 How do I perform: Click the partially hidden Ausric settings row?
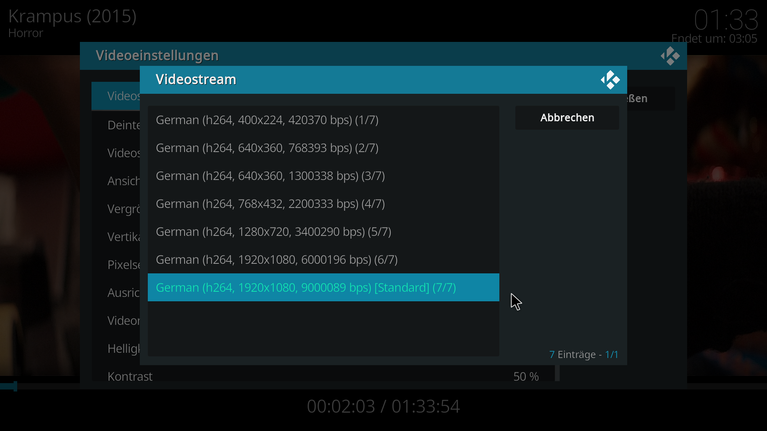point(116,293)
